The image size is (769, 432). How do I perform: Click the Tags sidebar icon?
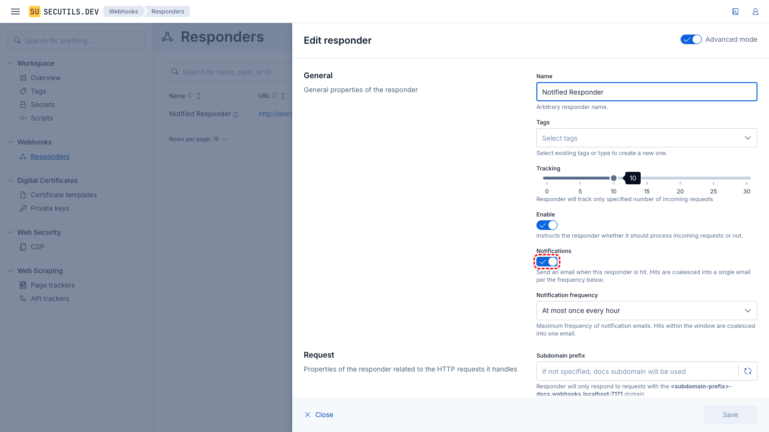point(23,91)
